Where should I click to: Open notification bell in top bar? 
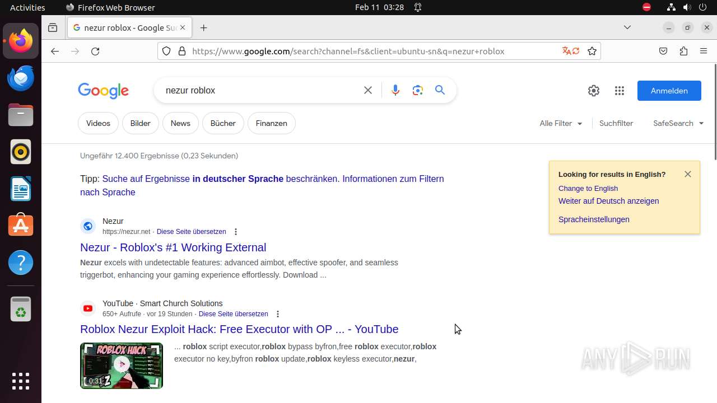coord(418,7)
